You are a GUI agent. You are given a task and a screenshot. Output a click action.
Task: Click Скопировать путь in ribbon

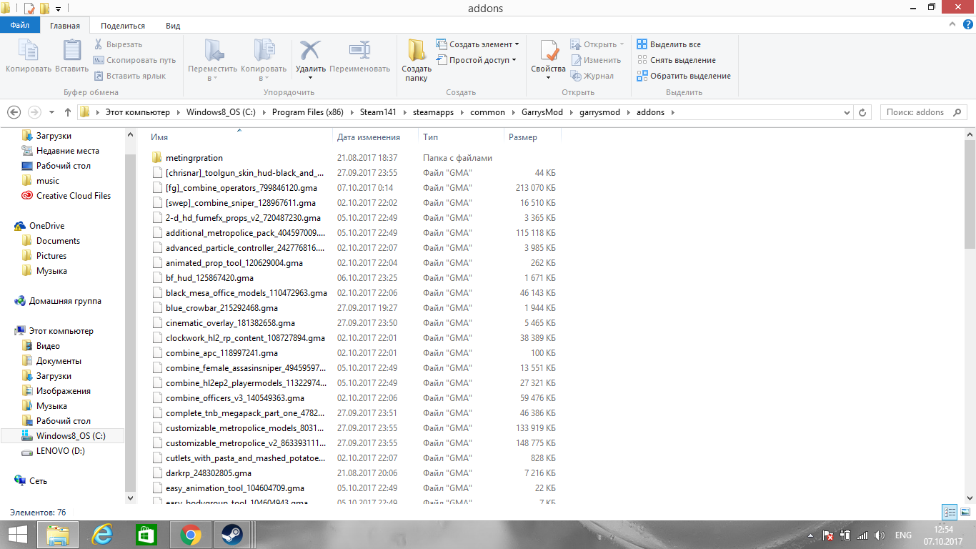click(134, 60)
